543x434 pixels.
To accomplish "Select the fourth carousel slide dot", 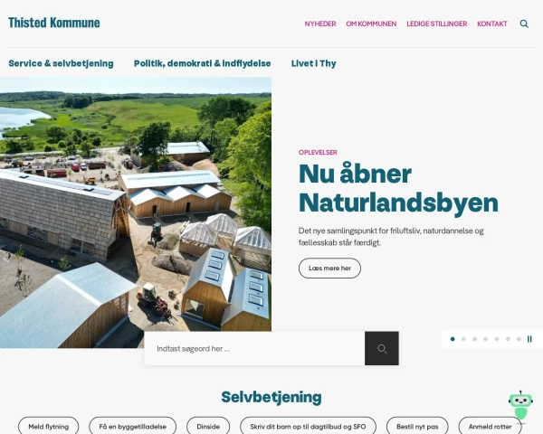I will (485, 339).
